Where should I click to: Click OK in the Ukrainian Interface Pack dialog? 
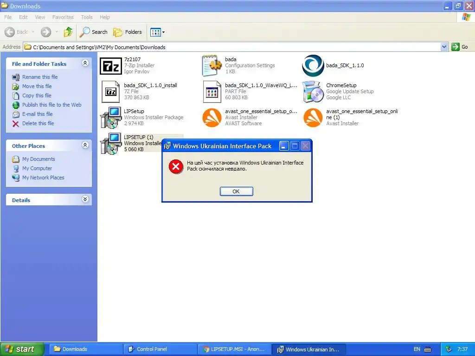[236, 191]
